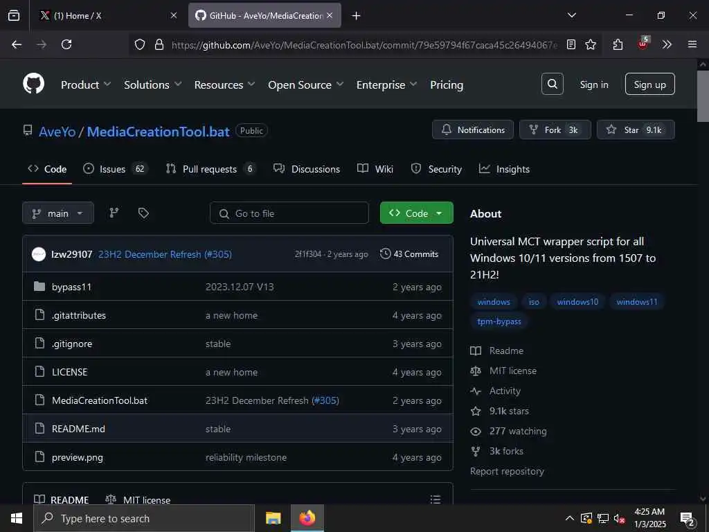Open the GitHub search magnifier button
The image size is (709, 532).
(552, 84)
